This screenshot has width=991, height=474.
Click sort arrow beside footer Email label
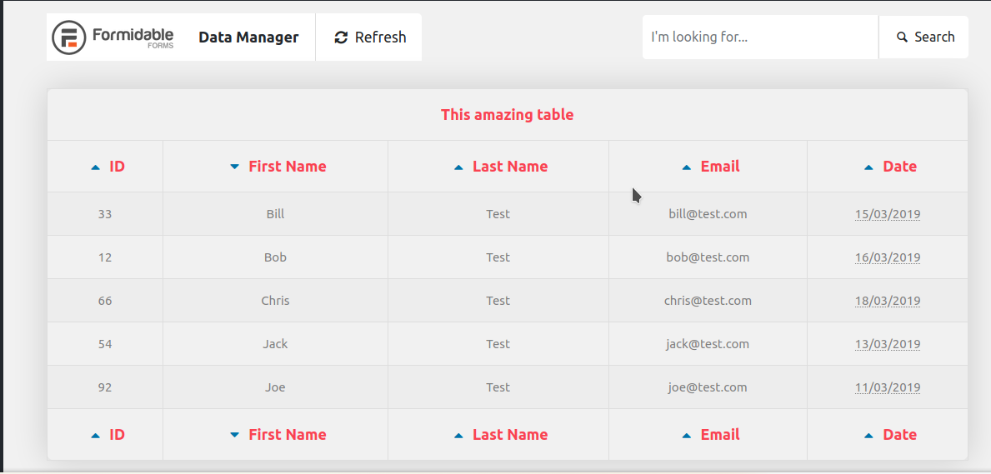(687, 436)
